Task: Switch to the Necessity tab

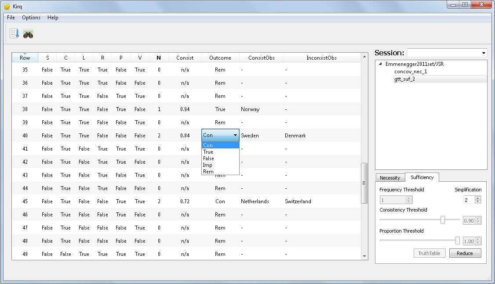Action: [x=390, y=178]
